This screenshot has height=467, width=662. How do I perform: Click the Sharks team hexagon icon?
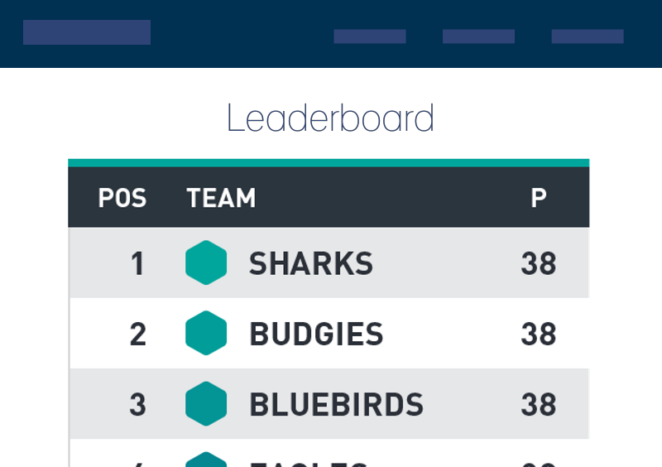[x=206, y=262]
